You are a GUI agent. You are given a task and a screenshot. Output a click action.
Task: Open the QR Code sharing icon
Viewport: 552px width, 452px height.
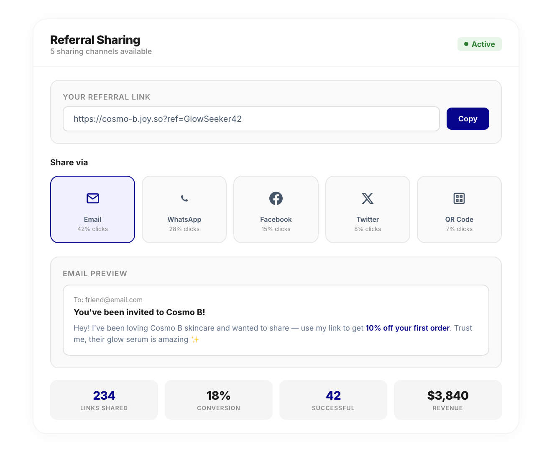click(x=459, y=198)
